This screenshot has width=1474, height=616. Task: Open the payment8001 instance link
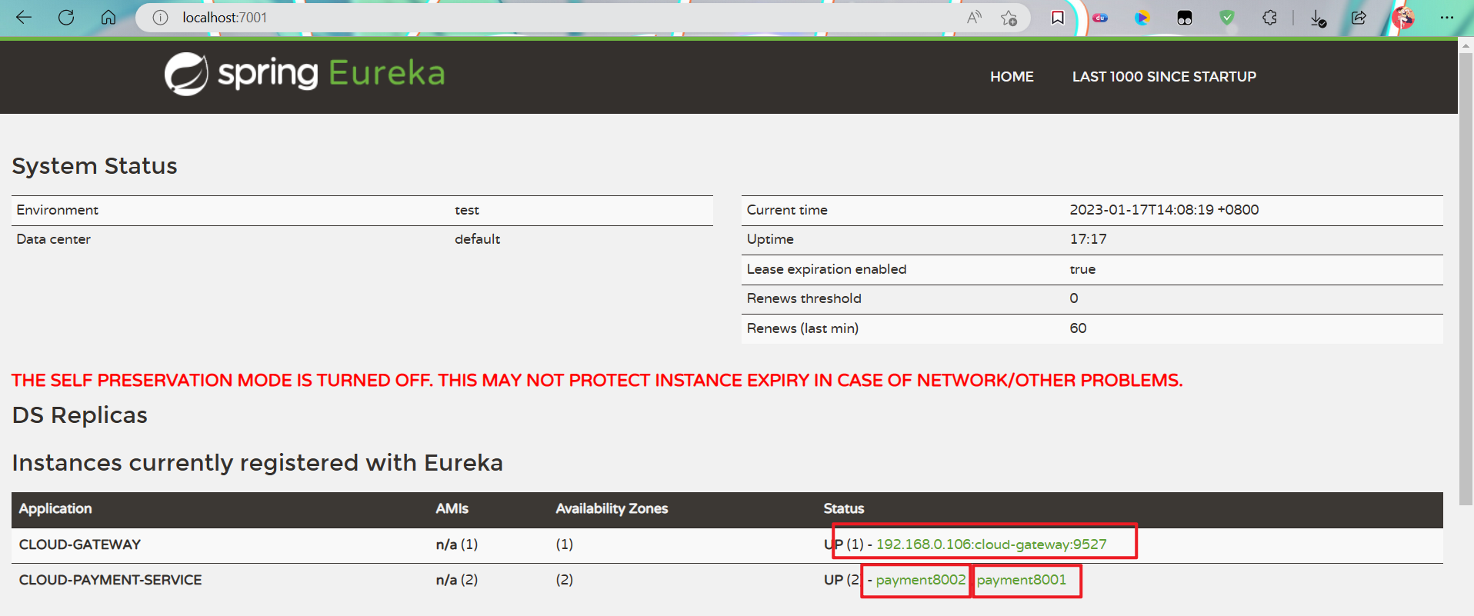[x=1022, y=580]
